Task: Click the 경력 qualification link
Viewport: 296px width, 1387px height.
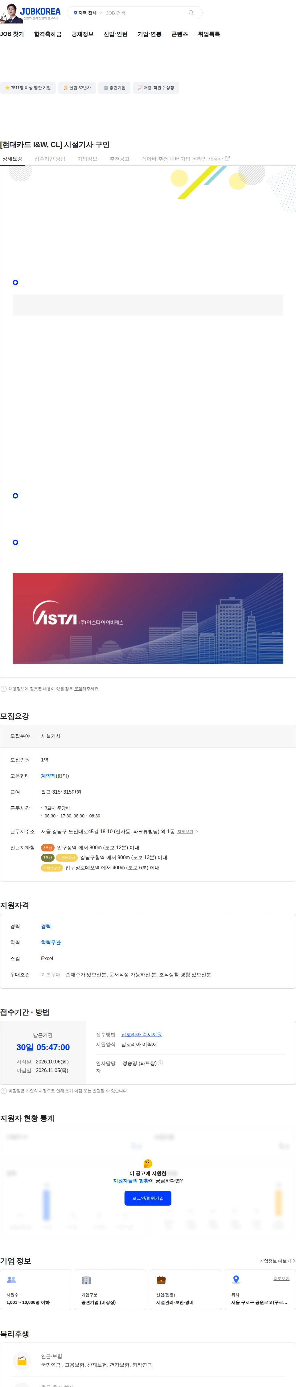Action: tap(46, 927)
